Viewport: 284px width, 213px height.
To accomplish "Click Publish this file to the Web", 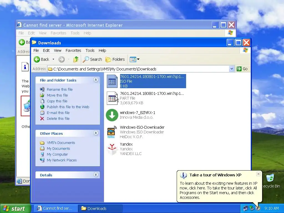I will point(68,107).
